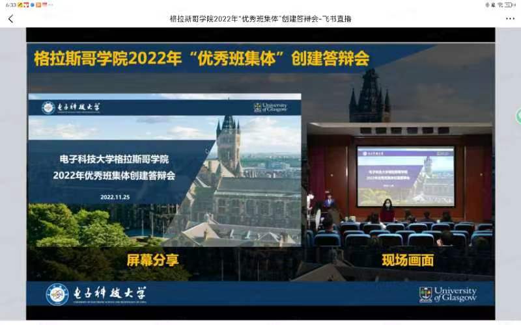Image resolution: width=521 pixels, height=325 pixels.
Task: Tap the 电子科技大学 emblem on slide header
Action: pos(48,107)
